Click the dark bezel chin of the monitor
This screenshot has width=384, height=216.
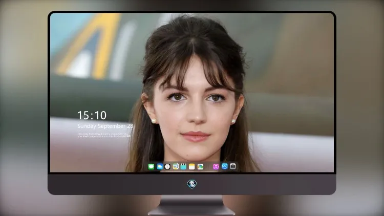pos(192,184)
